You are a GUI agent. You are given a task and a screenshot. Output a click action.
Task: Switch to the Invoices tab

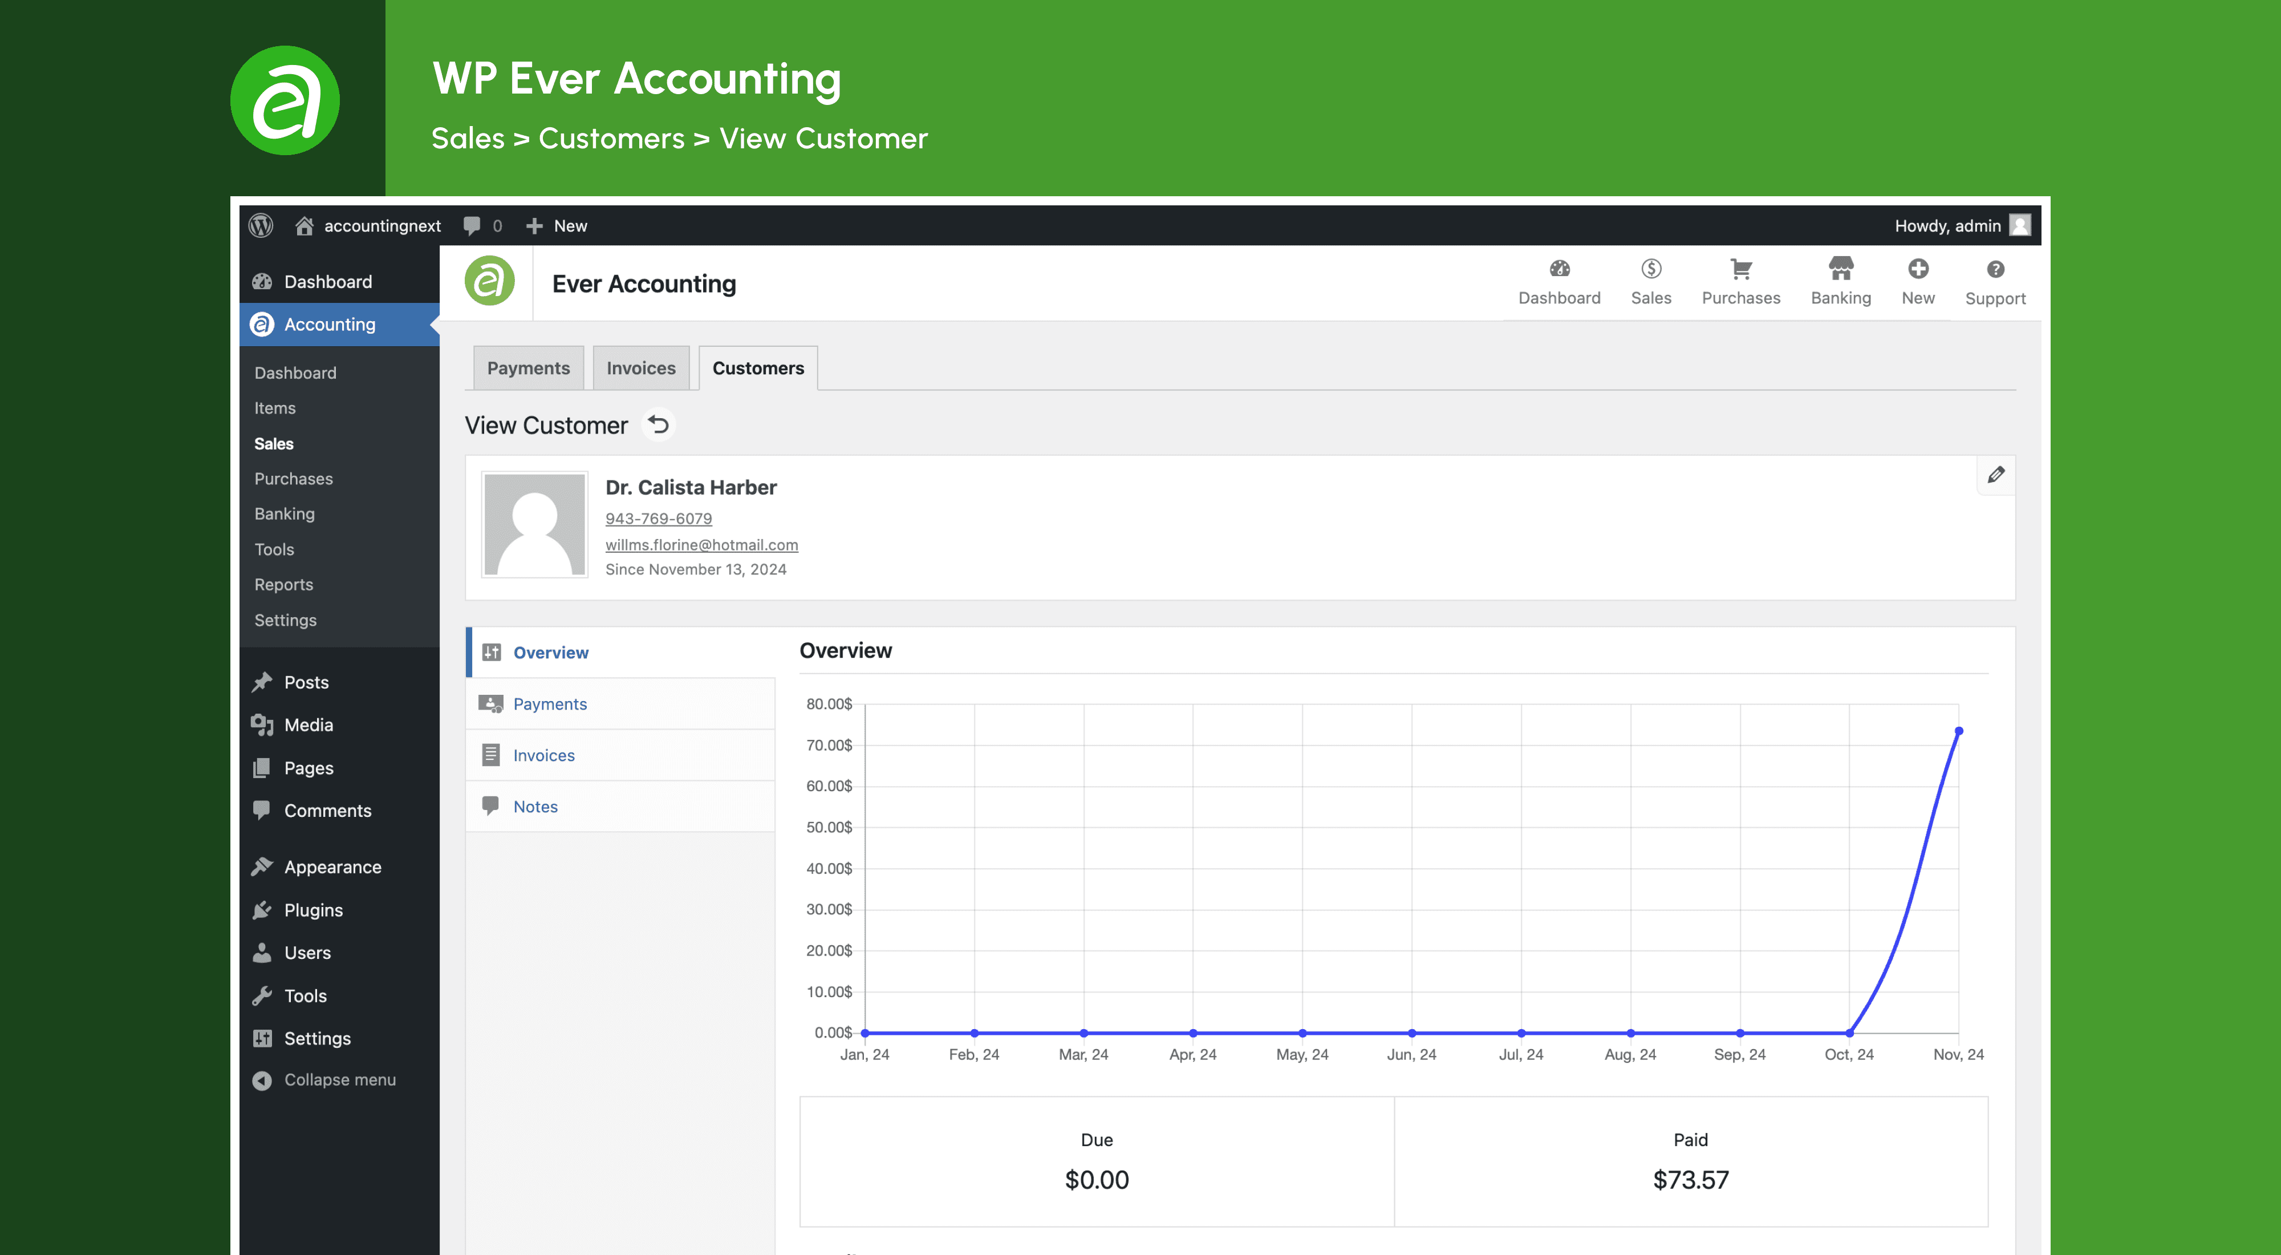click(640, 369)
